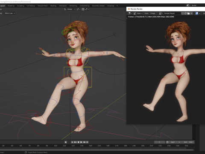
Task: Click the End frame field
Action: pyautogui.click(x=188, y=142)
